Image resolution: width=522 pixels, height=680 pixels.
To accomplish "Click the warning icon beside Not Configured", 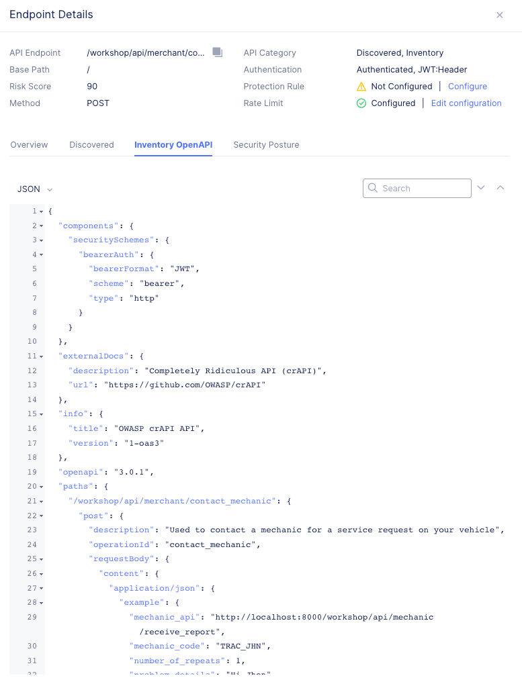I will tap(363, 86).
